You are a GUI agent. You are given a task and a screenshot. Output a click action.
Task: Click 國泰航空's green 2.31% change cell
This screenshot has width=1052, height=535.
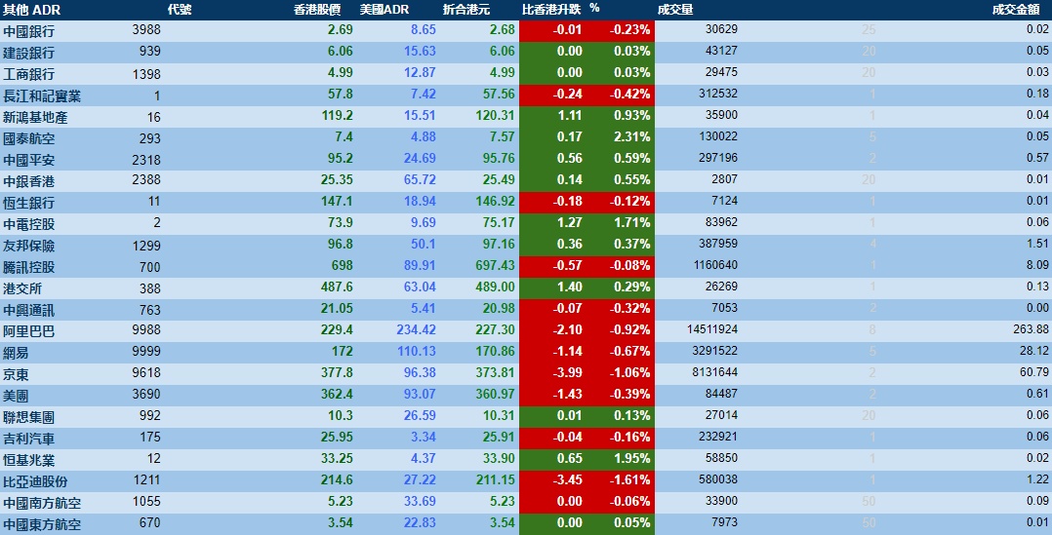630,137
